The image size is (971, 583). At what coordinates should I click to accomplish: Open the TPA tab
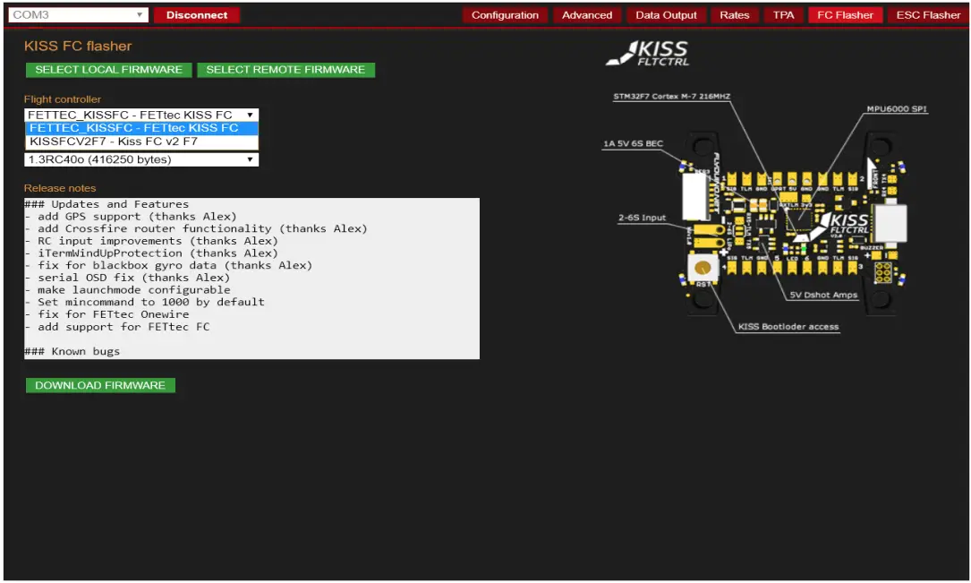coord(783,15)
